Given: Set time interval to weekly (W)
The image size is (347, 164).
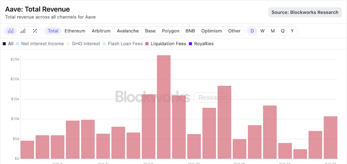Looking at the screenshot, I should click(262, 31).
